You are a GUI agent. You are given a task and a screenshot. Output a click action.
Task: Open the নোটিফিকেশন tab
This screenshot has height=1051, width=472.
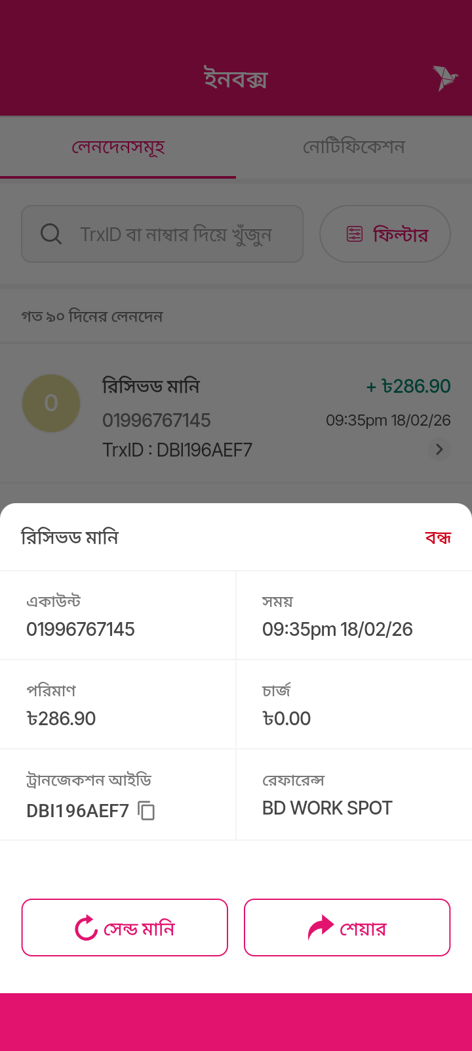click(354, 147)
